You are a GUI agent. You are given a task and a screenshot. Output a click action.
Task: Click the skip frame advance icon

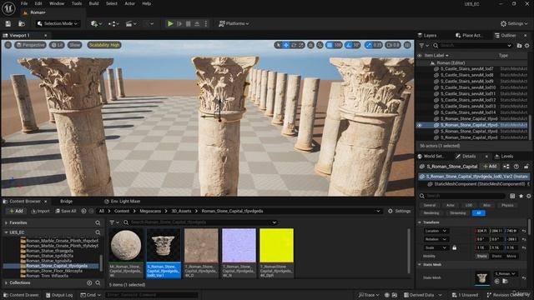pos(179,23)
